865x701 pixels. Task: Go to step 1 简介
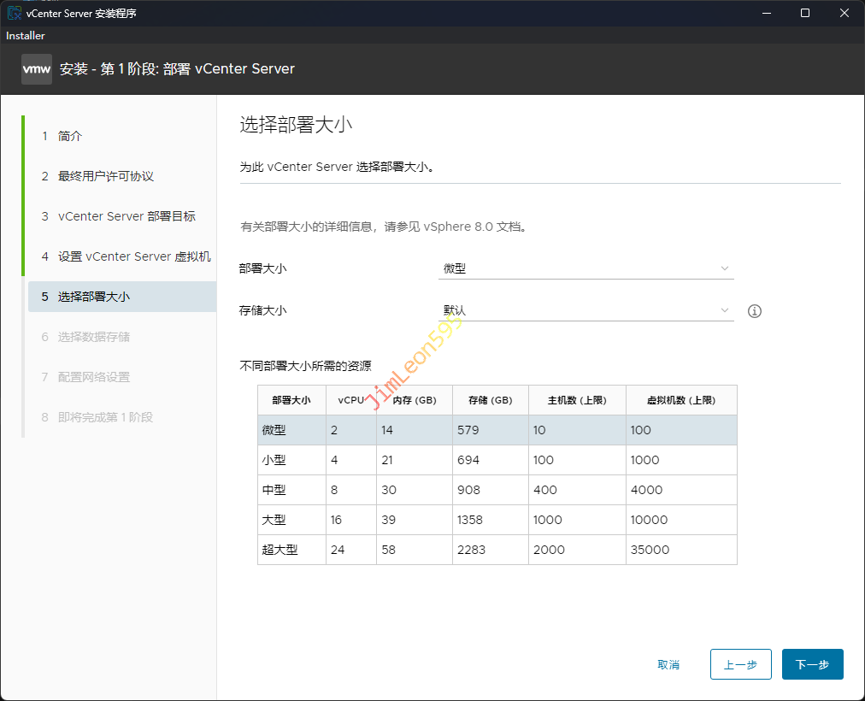point(70,136)
